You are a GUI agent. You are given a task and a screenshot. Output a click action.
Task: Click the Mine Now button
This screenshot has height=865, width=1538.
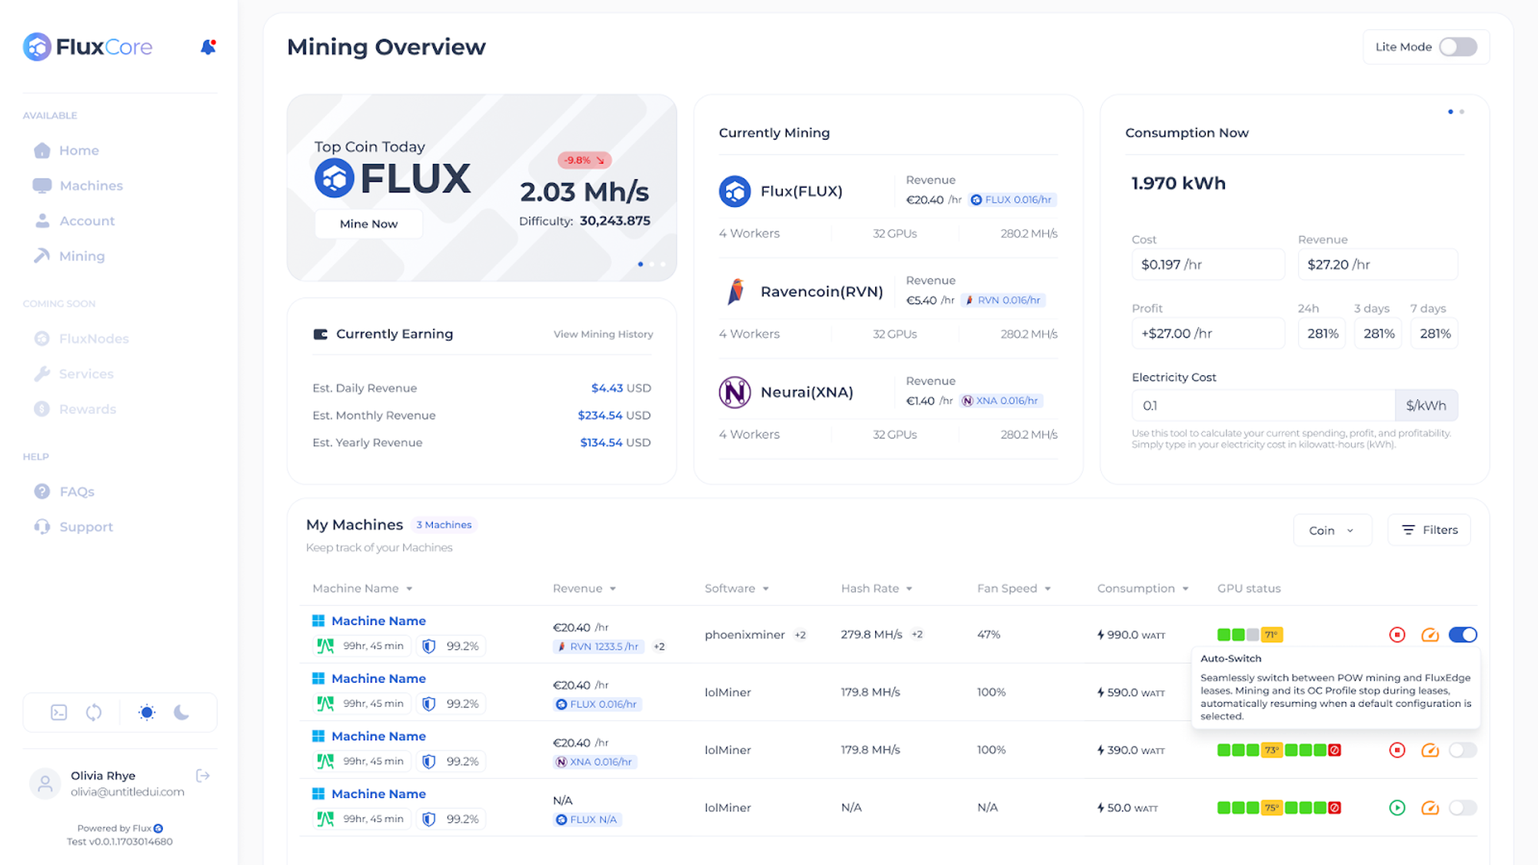coord(368,224)
